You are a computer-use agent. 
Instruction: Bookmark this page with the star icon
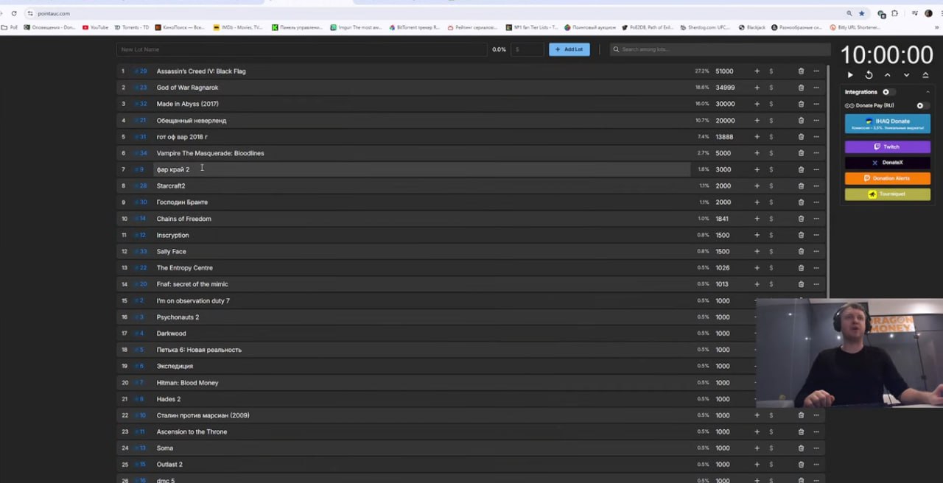click(x=861, y=13)
